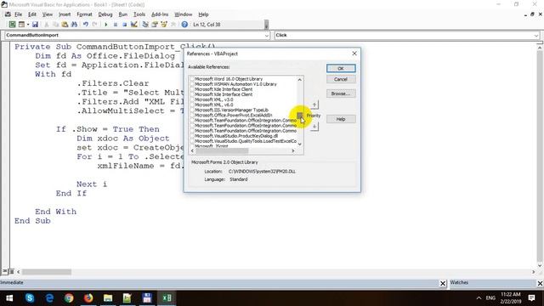Screen dimensions: 544x306
Task: Click the Break pause icon
Action: [116, 25]
